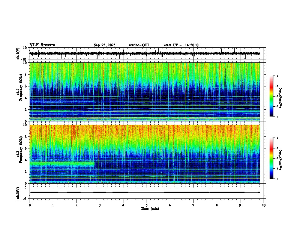
Task: Click the "ch.3(V)" axis label
Action: click(18, 193)
